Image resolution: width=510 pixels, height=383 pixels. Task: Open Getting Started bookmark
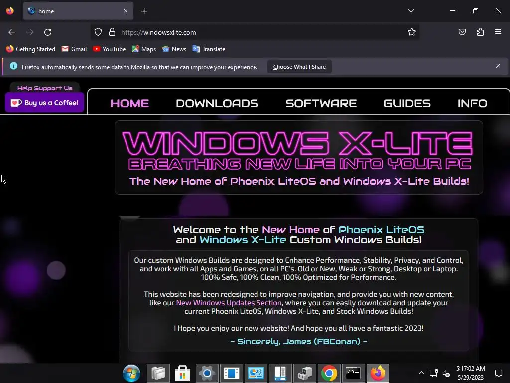30,49
